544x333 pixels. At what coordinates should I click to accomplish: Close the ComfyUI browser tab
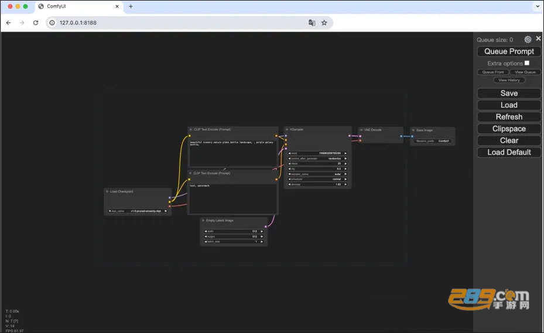coord(117,6)
